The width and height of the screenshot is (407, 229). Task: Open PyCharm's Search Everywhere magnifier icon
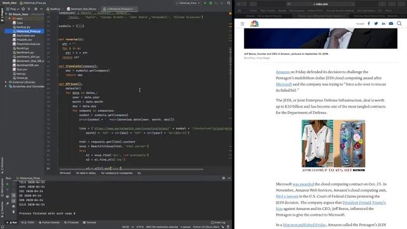tap(229, 3)
